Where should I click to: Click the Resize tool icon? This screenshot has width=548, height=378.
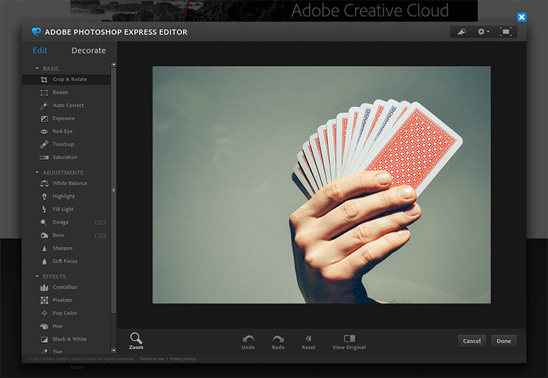44,93
